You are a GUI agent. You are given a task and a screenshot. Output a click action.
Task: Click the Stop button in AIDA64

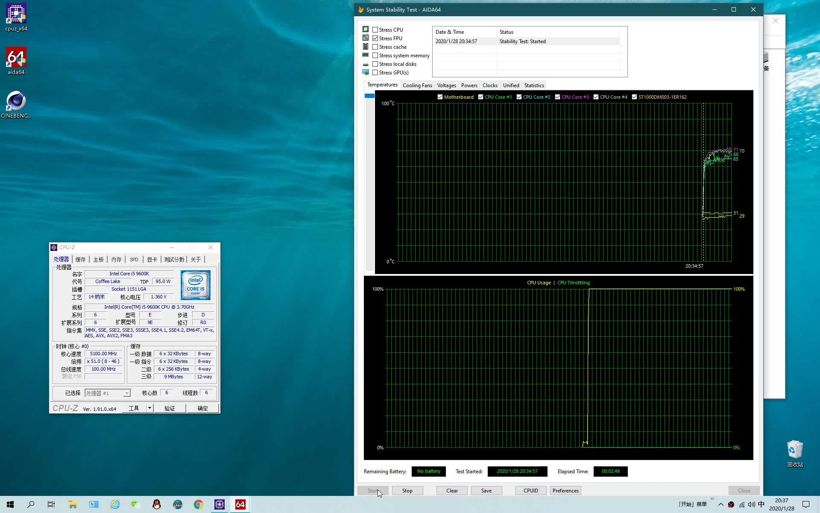point(407,490)
